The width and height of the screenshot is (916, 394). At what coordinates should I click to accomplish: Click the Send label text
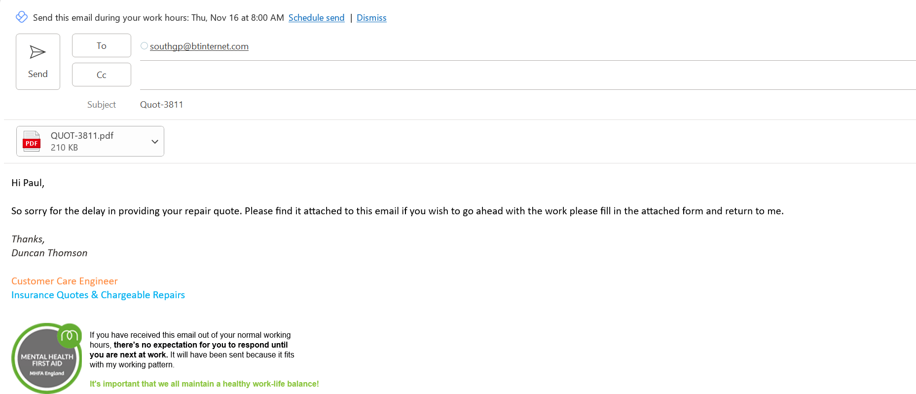(x=38, y=74)
